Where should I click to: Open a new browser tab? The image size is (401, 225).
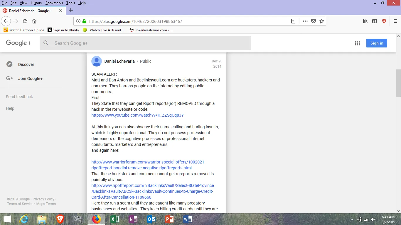pyautogui.click(x=71, y=11)
